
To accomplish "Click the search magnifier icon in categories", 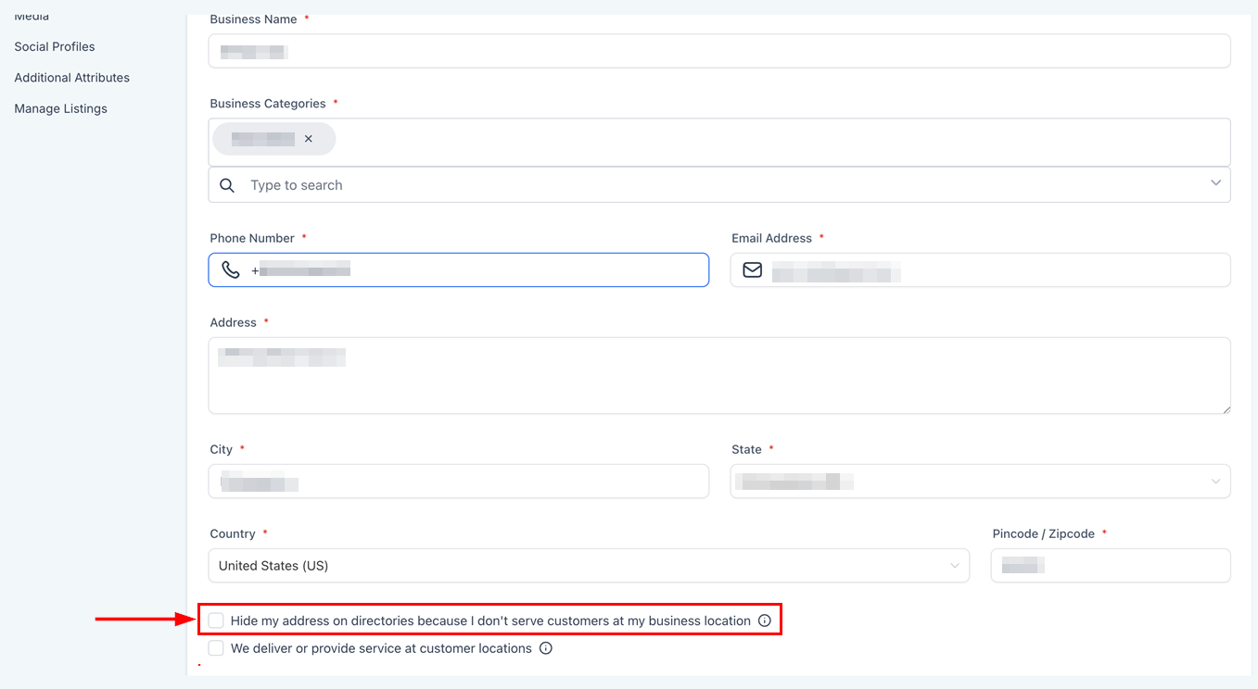I will [x=227, y=185].
